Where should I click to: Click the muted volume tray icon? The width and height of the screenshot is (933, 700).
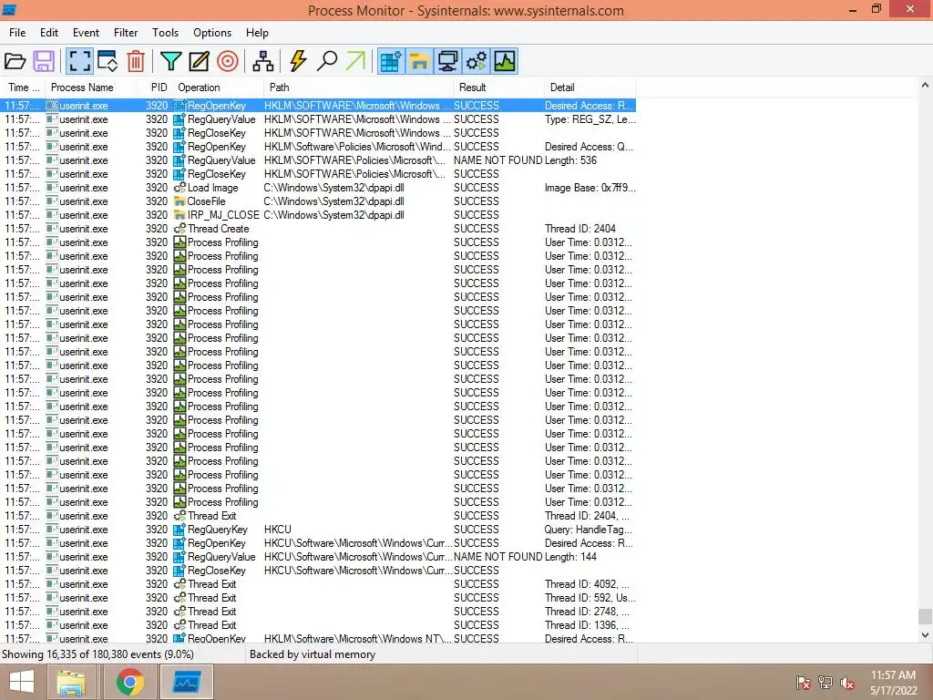(x=847, y=683)
